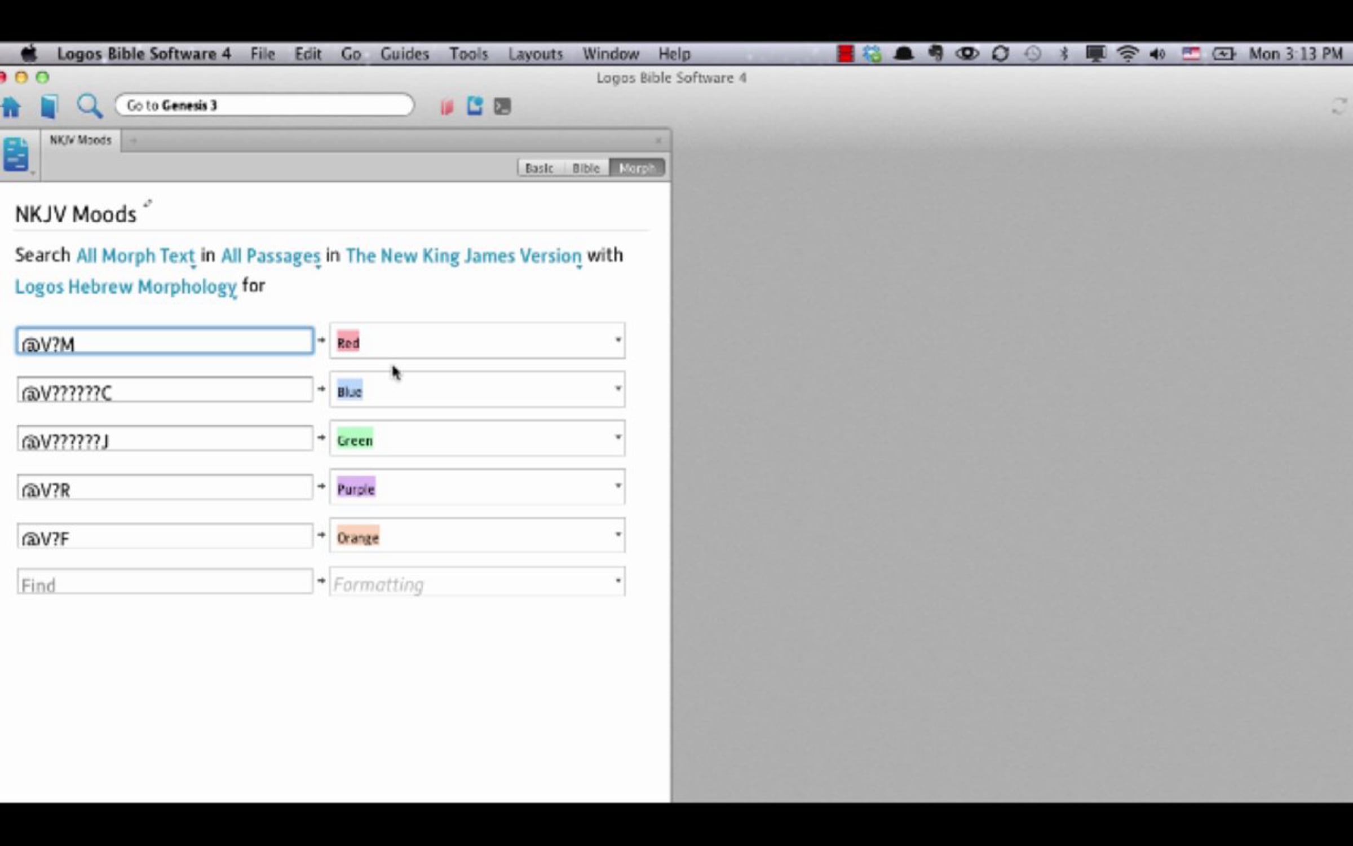Open the Blue formatting dropdown

click(x=477, y=389)
